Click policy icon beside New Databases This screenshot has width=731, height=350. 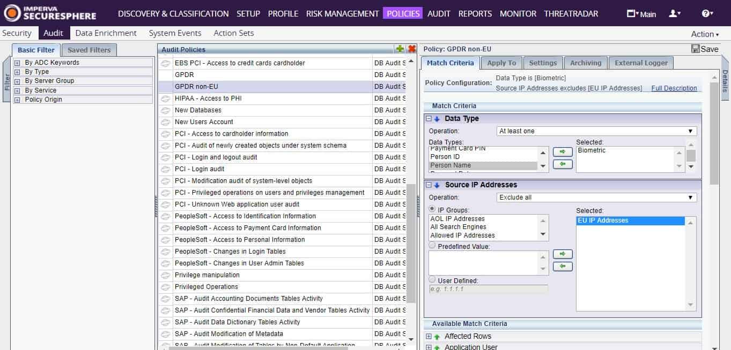[166, 110]
